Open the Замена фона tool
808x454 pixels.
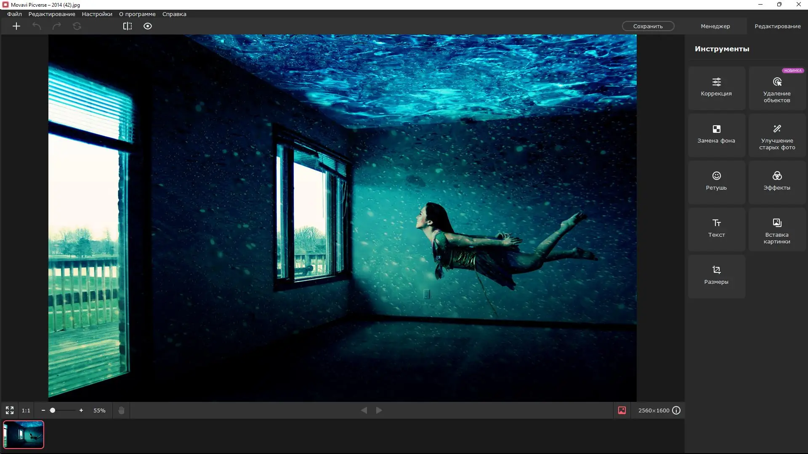[x=716, y=135]
